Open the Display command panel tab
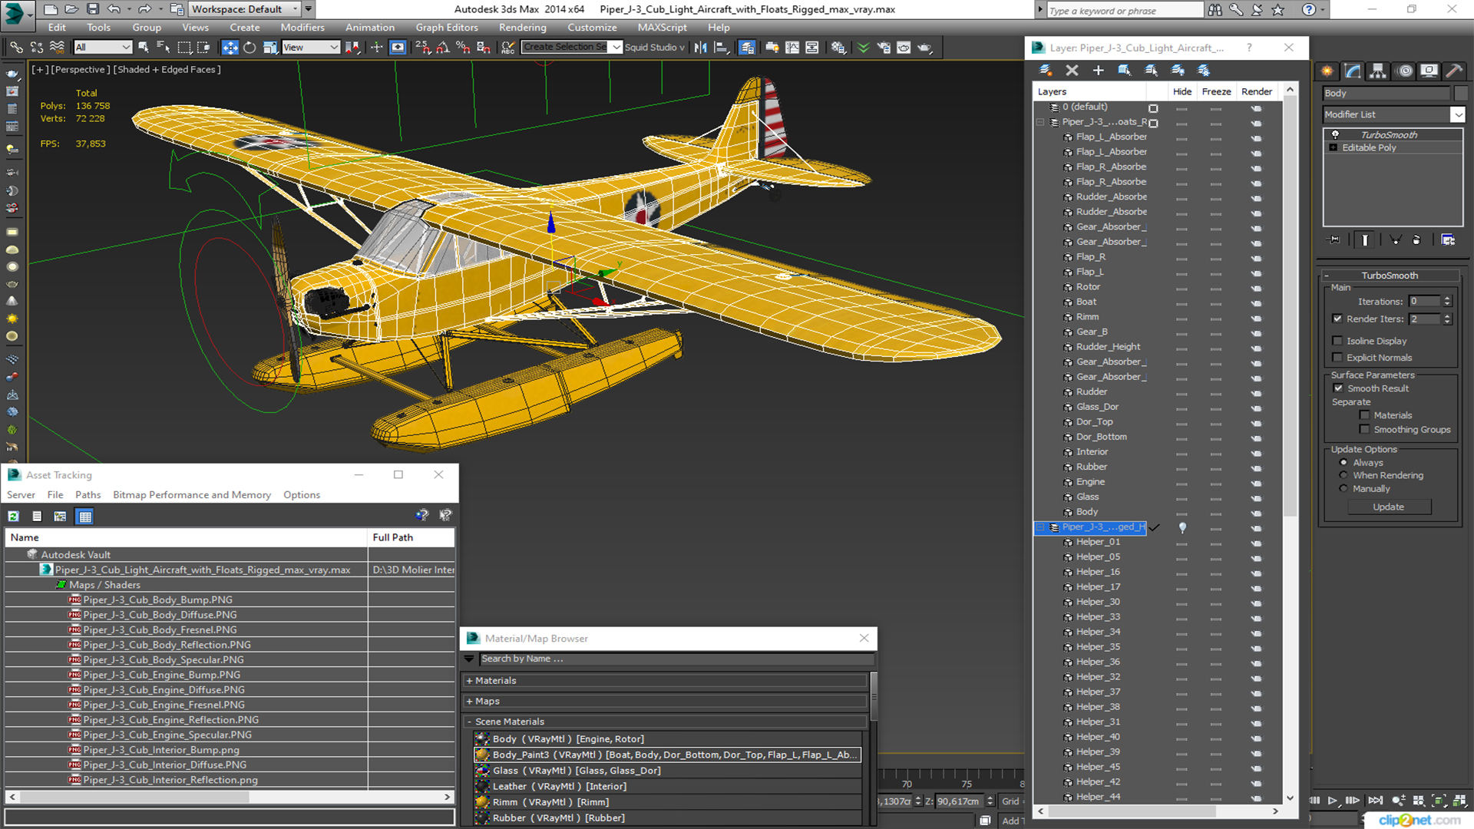Image resolution: width=1474 pixels, height=829 pixels. coord(1429,71)
